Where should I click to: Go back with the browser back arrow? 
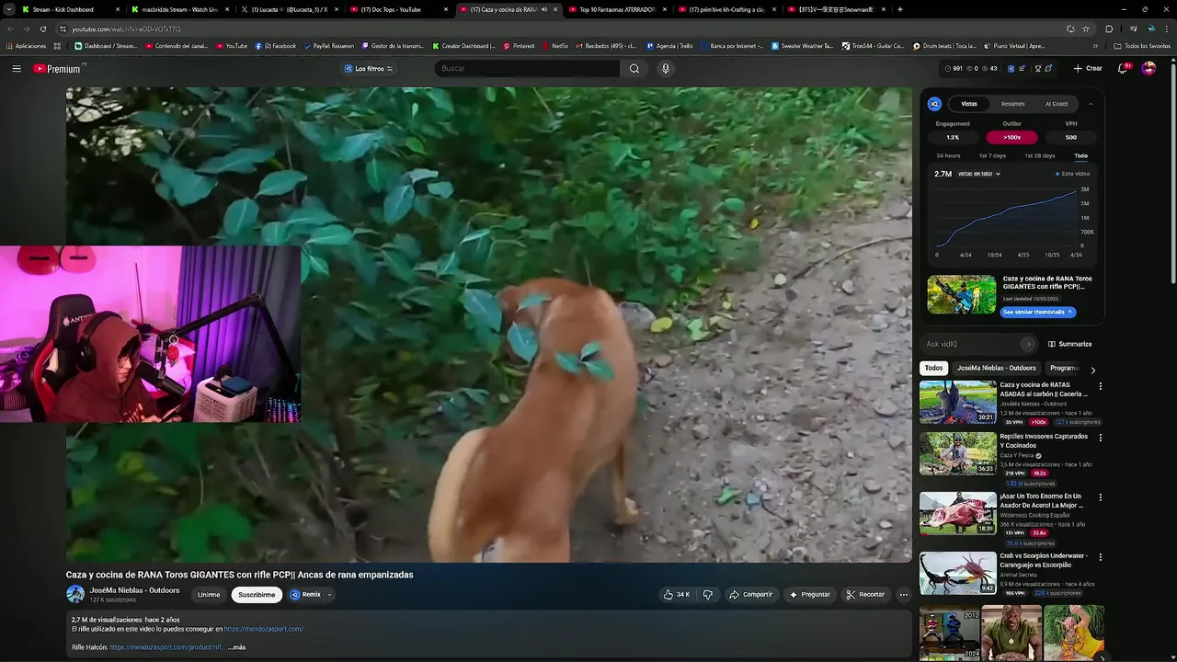[x=9, y=29]
